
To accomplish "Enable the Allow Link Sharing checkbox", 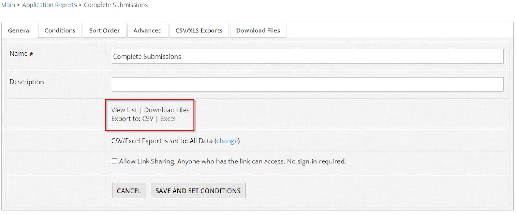I will pos(114,161).
